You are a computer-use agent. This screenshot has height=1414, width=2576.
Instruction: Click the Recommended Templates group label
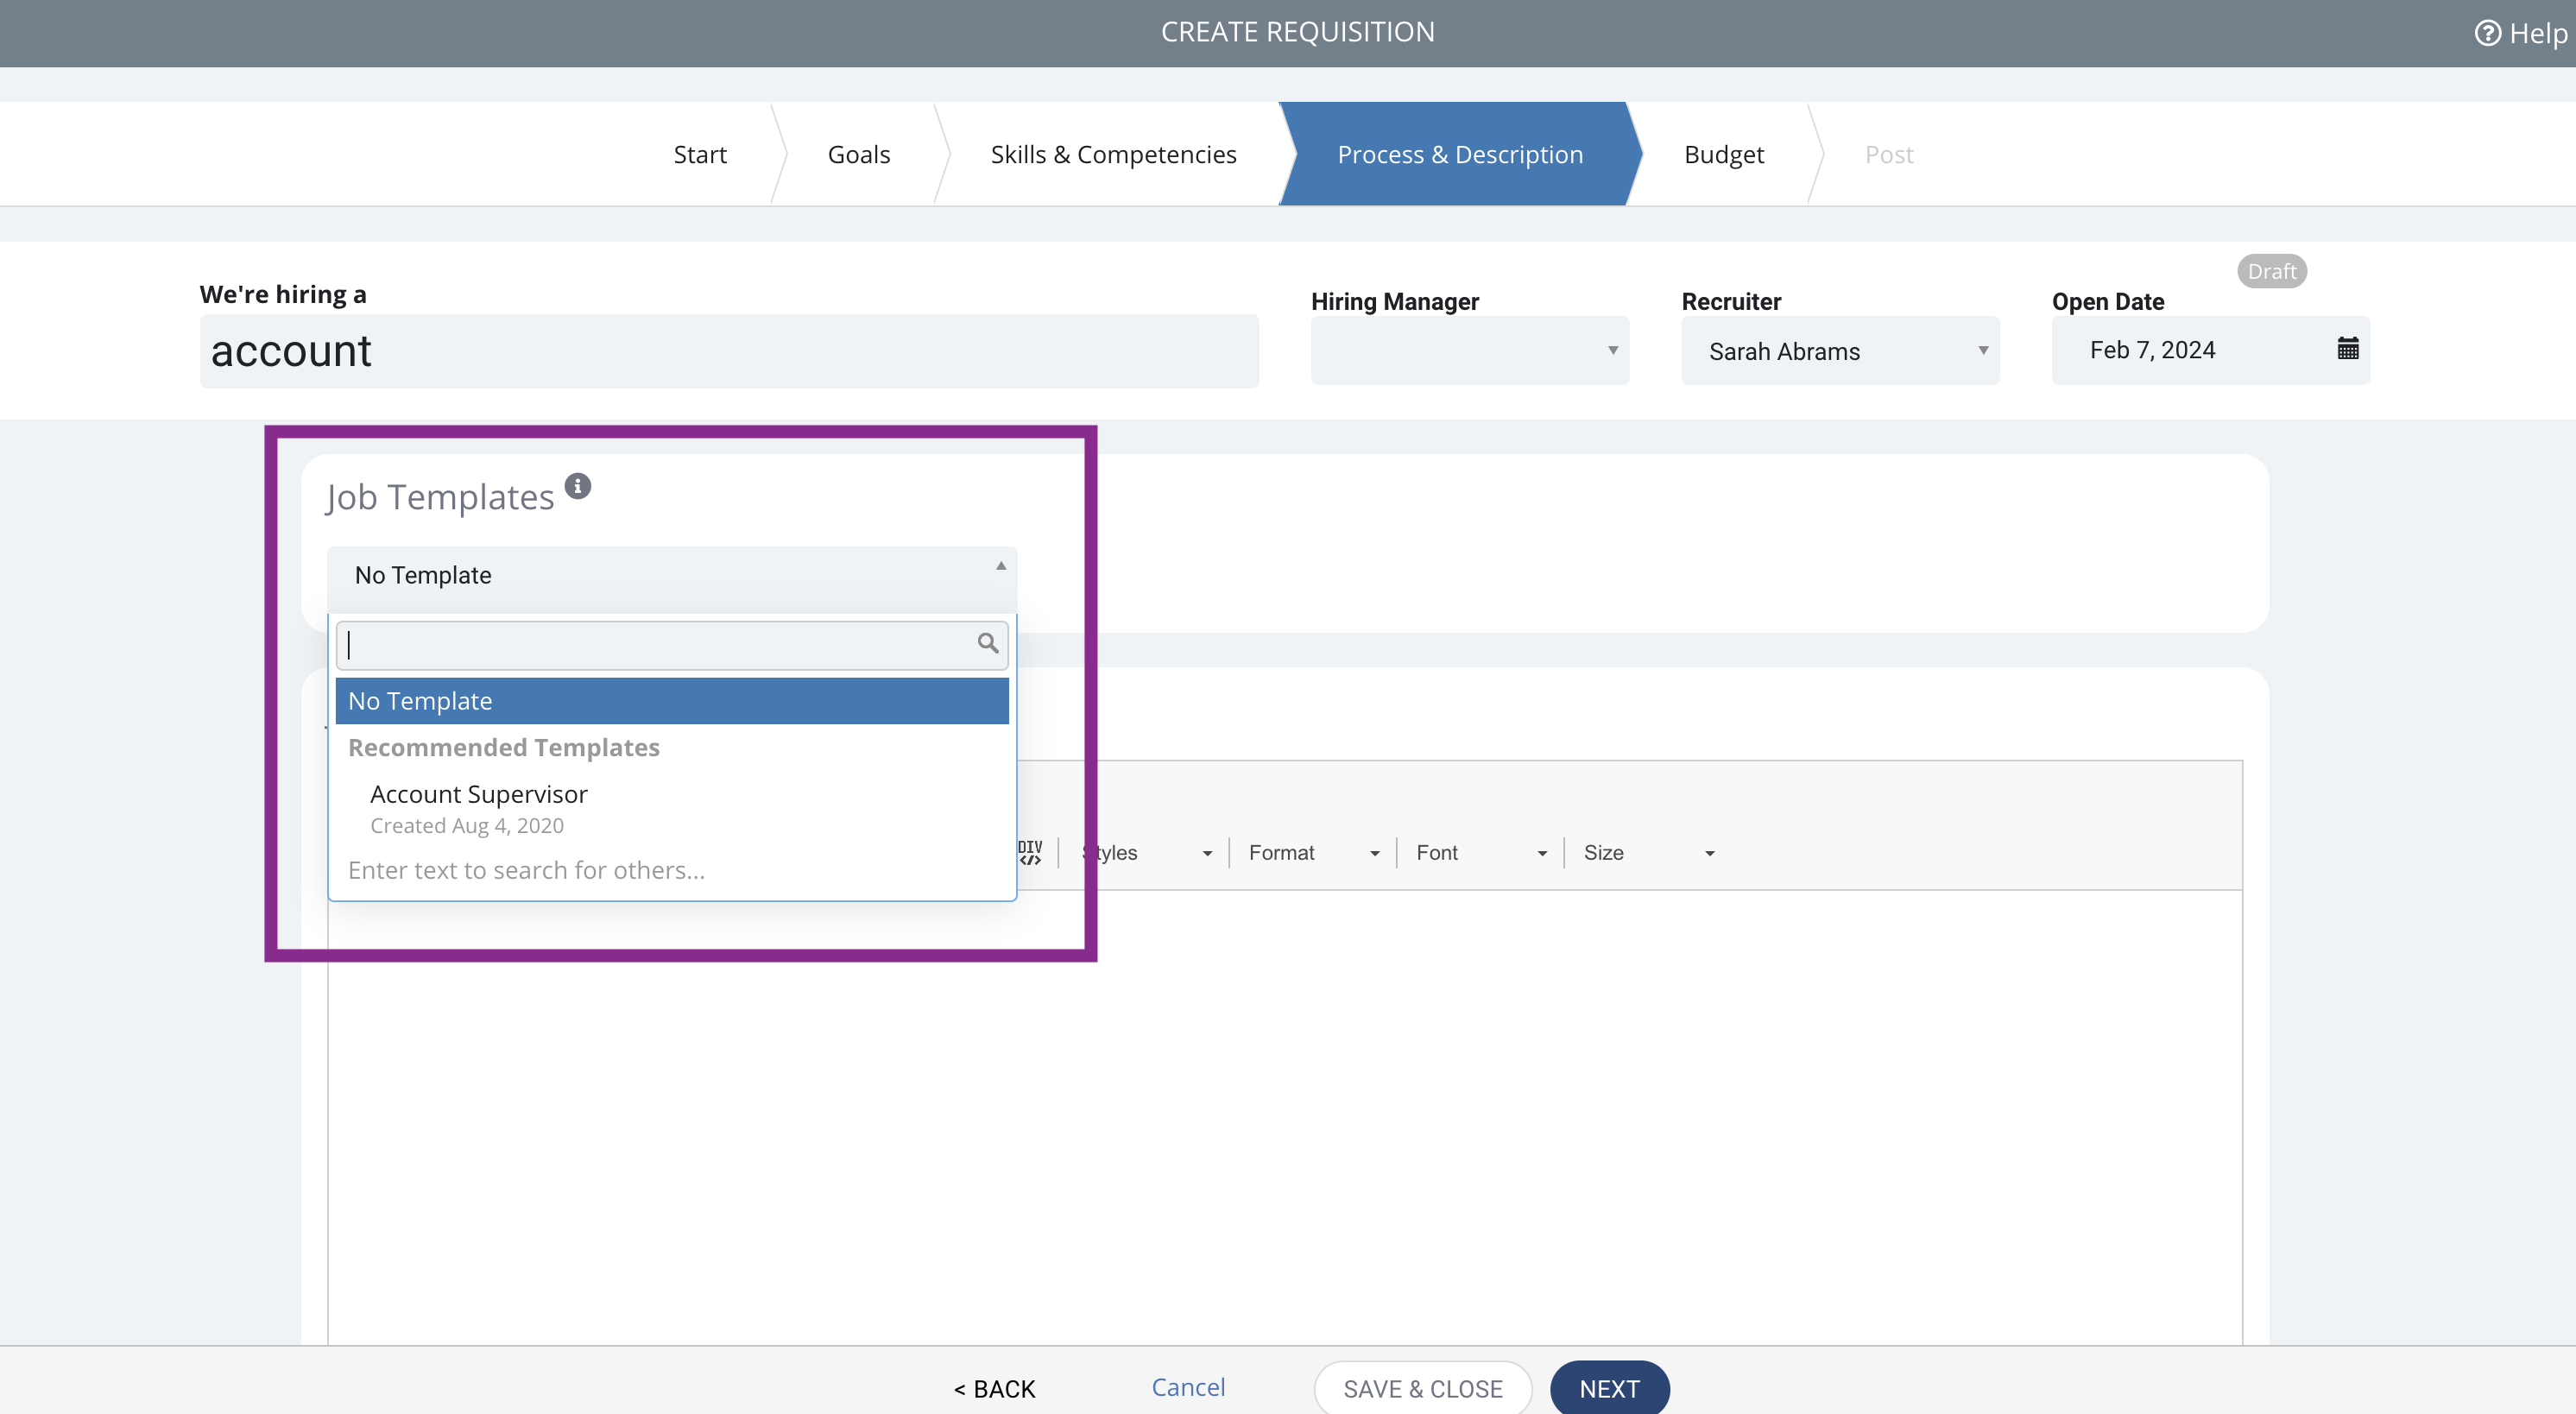(x=503, y=747)
